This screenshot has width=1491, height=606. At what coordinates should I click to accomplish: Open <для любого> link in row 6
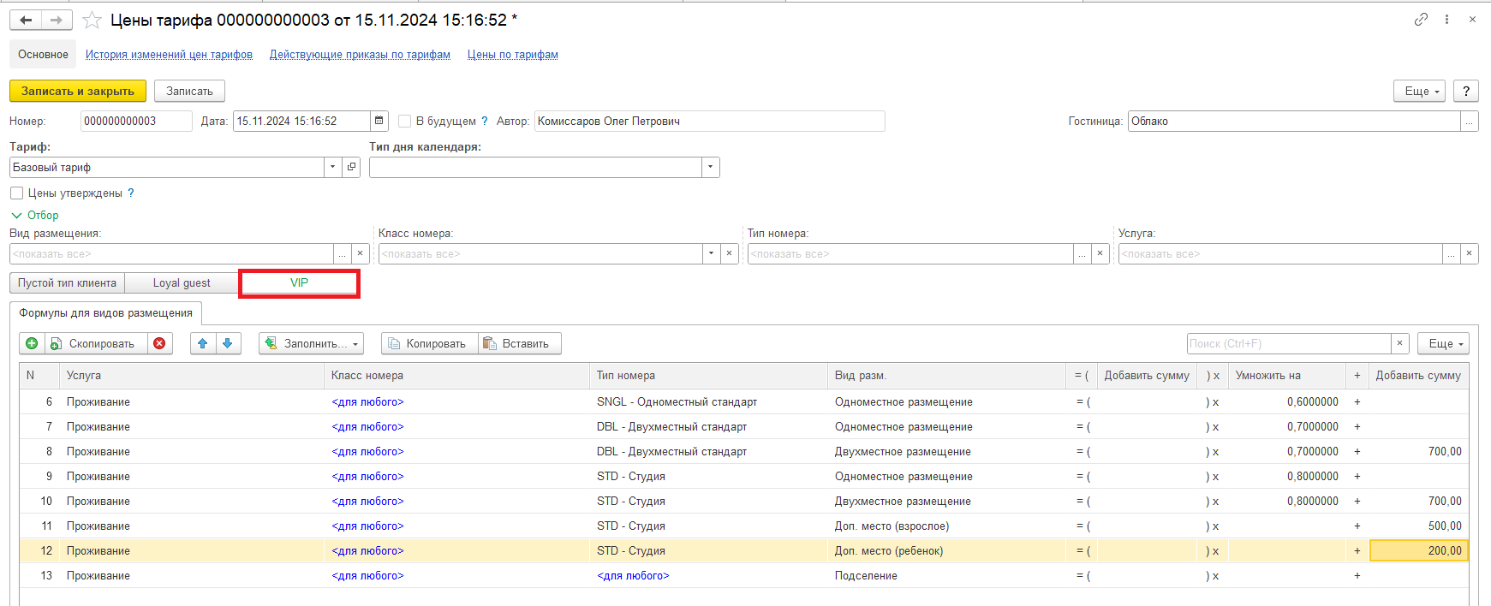tap(367, 401)
